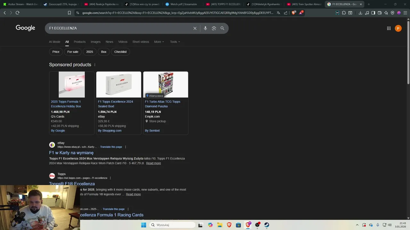
Task: Select the For sale filter chip
Action: click(73, 52)
